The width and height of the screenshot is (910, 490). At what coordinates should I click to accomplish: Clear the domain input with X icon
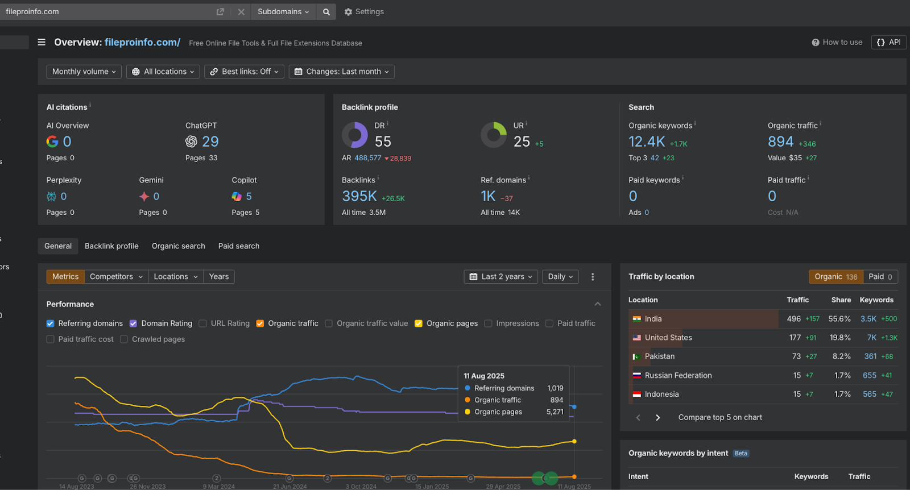click(241, 11)
